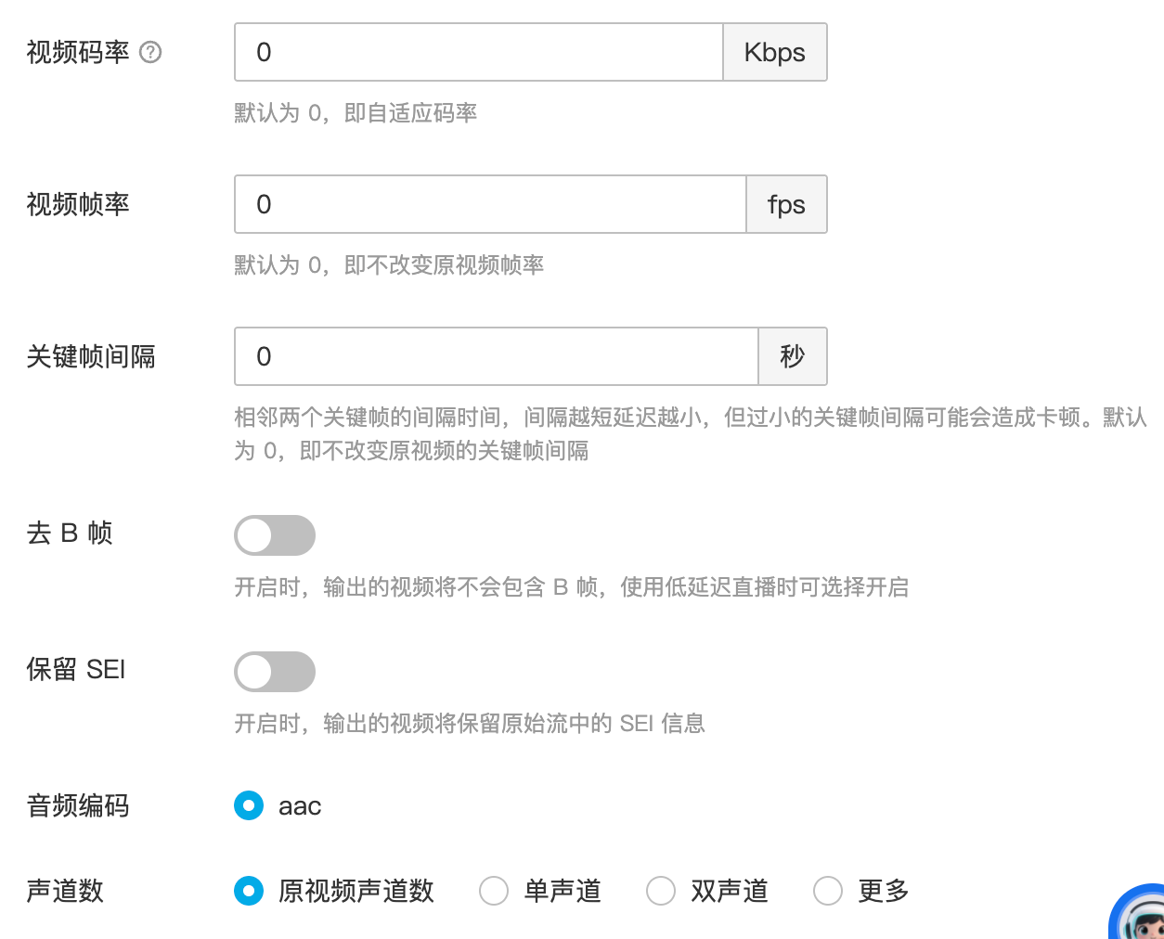This screenshot has width=1164, height=939.
Task: Enable the 保留 SEI toggle switch
Action: coord(275,672)
